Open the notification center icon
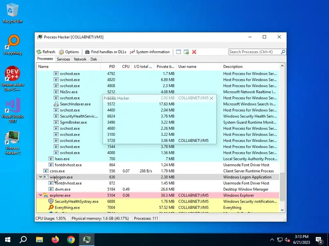The width and height of the screenshot is (329, 246). point(319,240)
